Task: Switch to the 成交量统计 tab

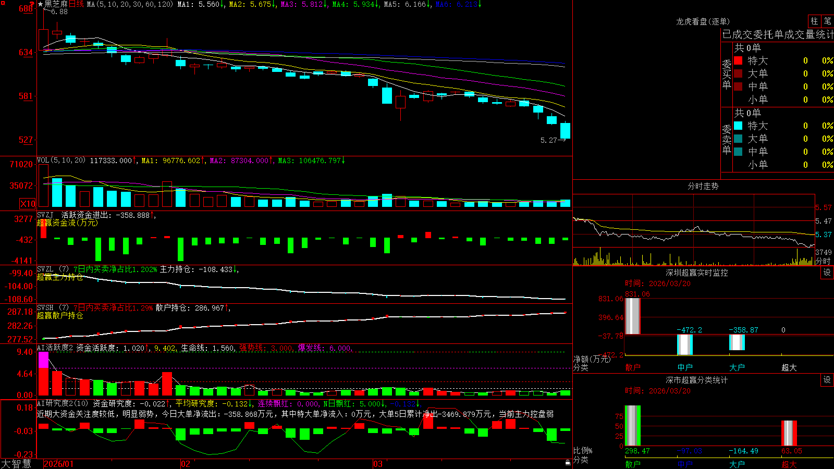Action: point(809,34)
